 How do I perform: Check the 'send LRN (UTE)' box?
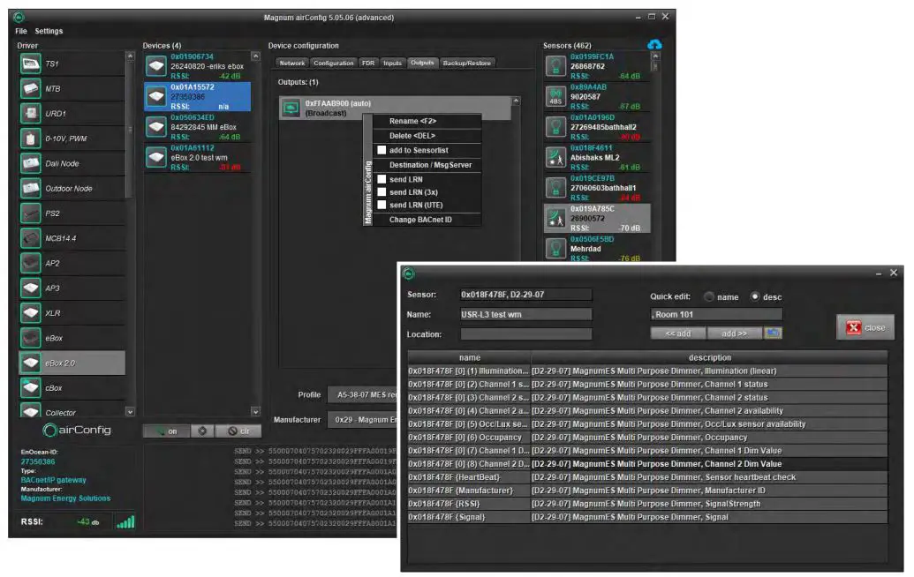(x=381, y=205)
